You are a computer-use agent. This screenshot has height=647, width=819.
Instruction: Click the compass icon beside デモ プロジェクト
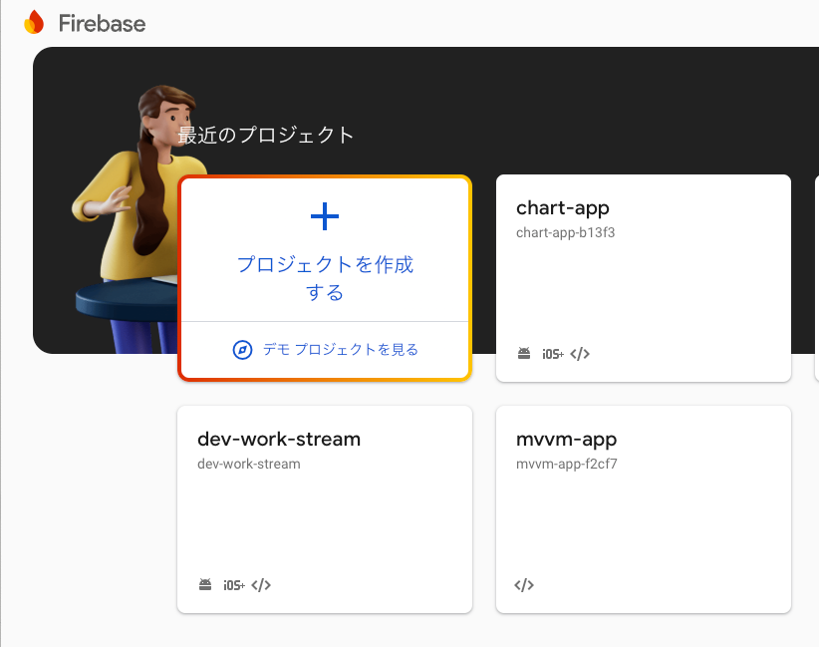242,350
